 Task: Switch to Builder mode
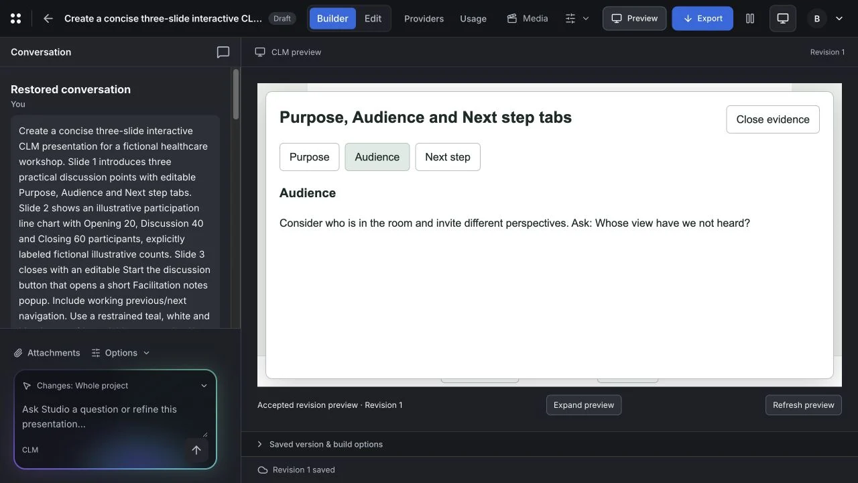332,19
